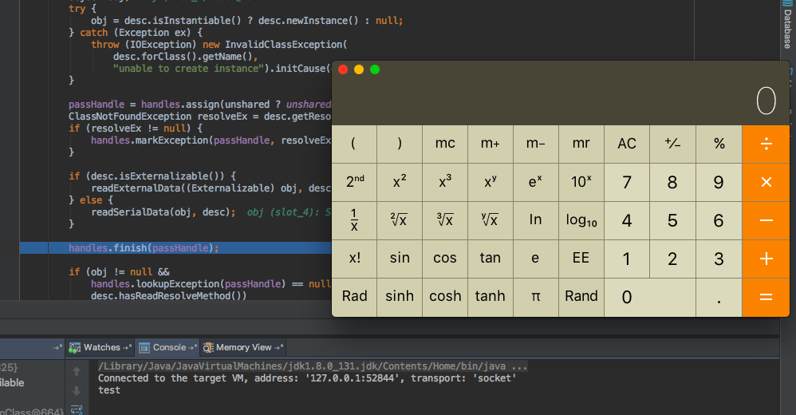This screenshot has width=796, height=415.
Task: Click the EE exponent key
Action: coord(581,259)
